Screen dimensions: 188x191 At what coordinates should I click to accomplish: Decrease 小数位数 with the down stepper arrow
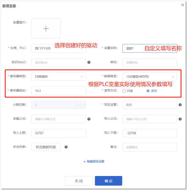81,107
